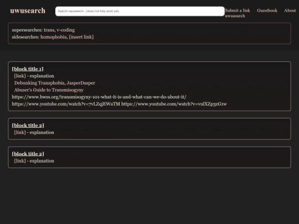The width and height of the screenshot is (299, 224).
Task: Open the [link] in the last block
Action: click(x=20, y=161)
